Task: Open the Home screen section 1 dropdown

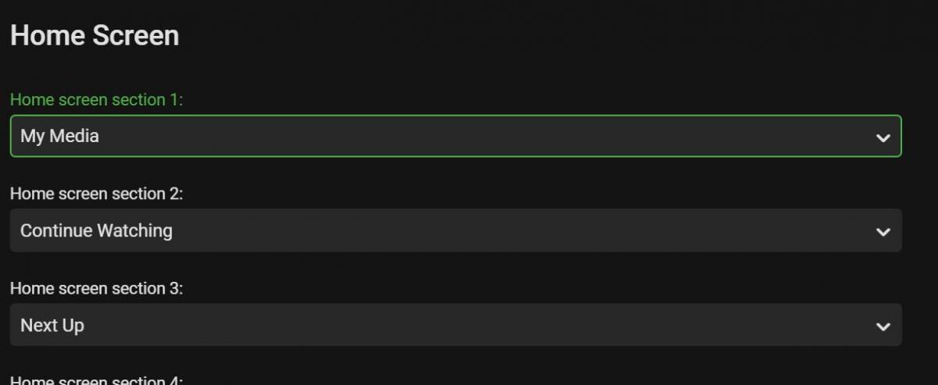Action: (x=455, y=137)
